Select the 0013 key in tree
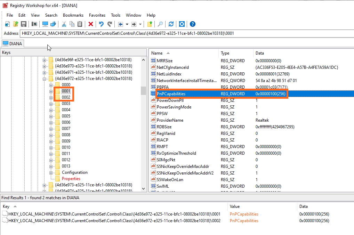The height and width of the screenshot is (235, 354). point(66,166)
